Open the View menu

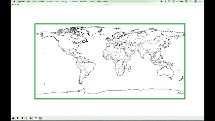[x=99, y=1]
